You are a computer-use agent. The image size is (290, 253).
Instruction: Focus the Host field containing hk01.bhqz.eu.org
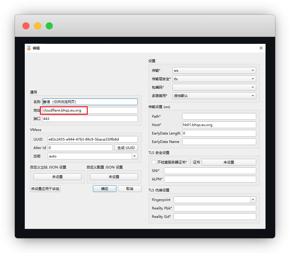[x=219, y=125]
